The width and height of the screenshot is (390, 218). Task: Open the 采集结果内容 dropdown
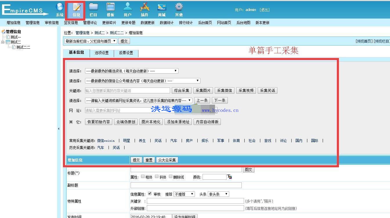[x=138, y=100]
